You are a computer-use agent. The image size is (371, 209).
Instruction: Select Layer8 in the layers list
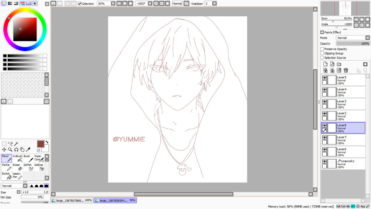tap(343, 128)
